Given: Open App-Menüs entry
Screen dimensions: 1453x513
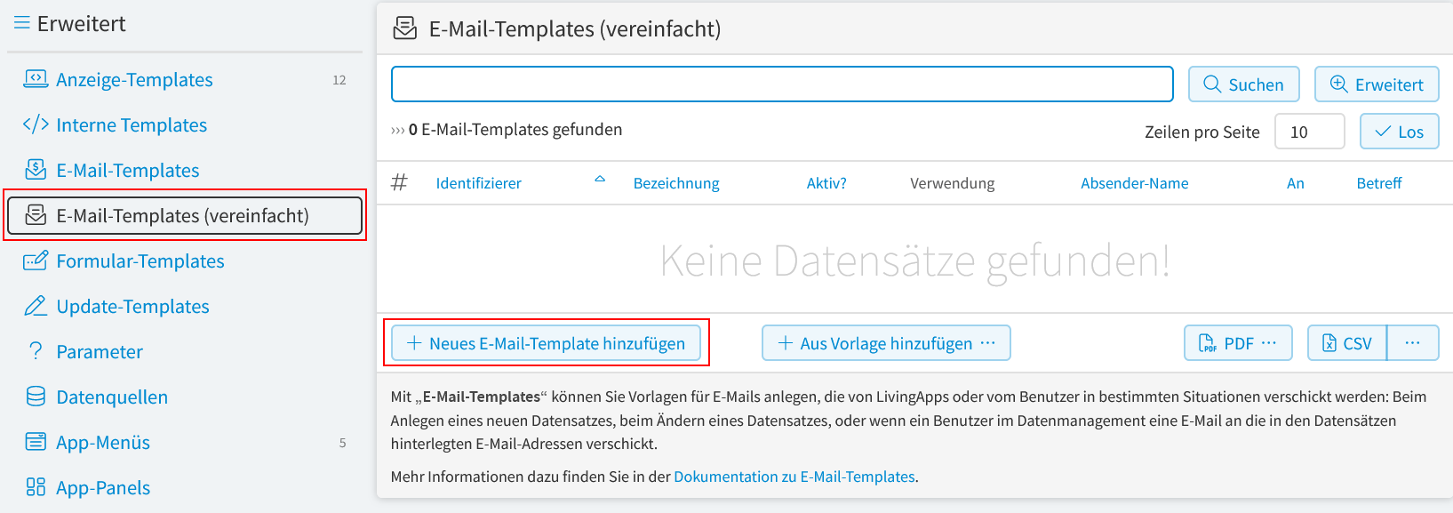Looking at the screenshot, I should (103, 442).
